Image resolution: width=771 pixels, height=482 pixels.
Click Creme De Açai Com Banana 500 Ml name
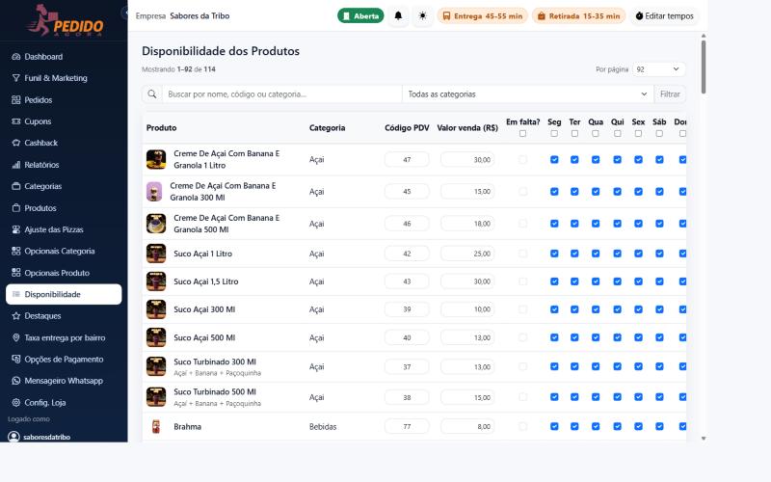[226, 224]
